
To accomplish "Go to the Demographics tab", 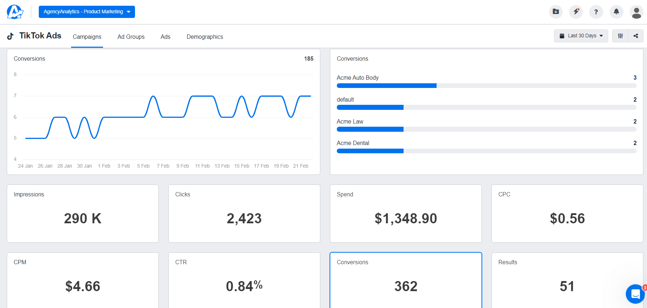I will tap(205, 37).
